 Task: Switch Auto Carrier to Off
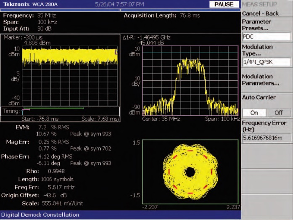pyautogui.click(x=278, y=113)
